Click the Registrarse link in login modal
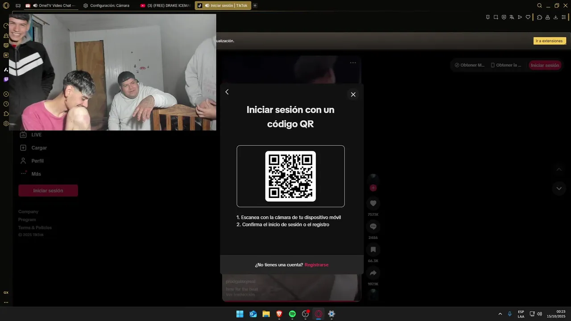571x321 pixels. tap(316, 265)
